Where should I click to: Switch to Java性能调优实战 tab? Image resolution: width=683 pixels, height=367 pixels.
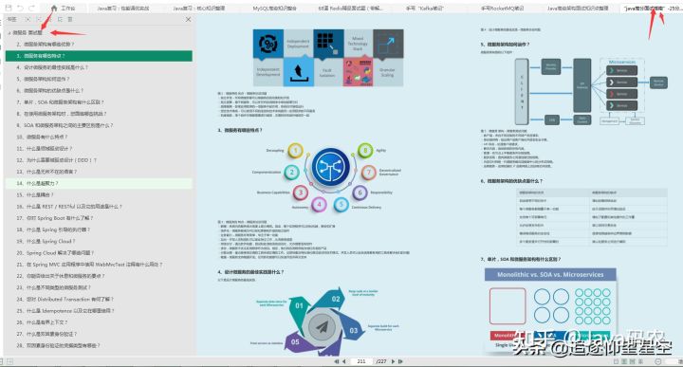122,9
